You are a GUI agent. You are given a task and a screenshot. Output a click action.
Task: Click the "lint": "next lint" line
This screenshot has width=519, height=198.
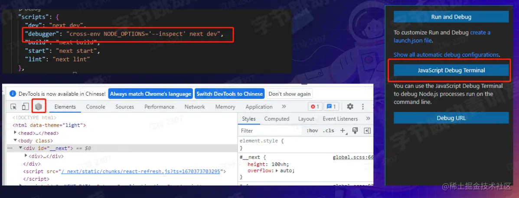pos(58,59)
